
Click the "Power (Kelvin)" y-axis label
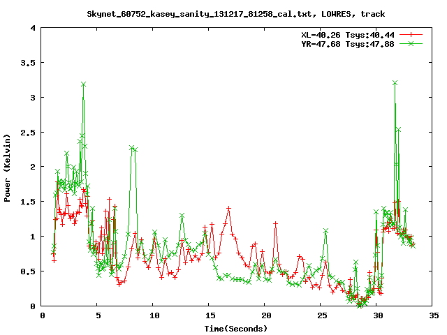pyautogui.click(x=7, y=168)
